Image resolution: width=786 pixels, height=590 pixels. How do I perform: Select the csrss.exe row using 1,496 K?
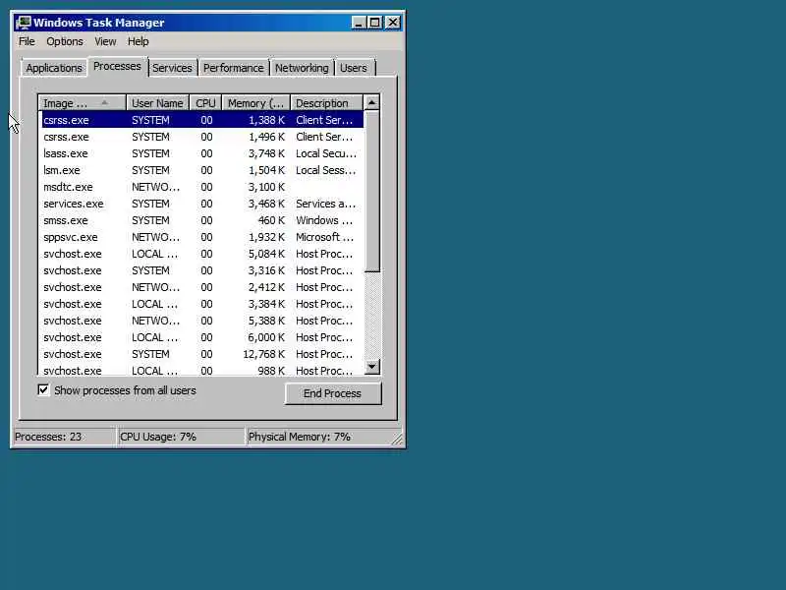[202, 137]
